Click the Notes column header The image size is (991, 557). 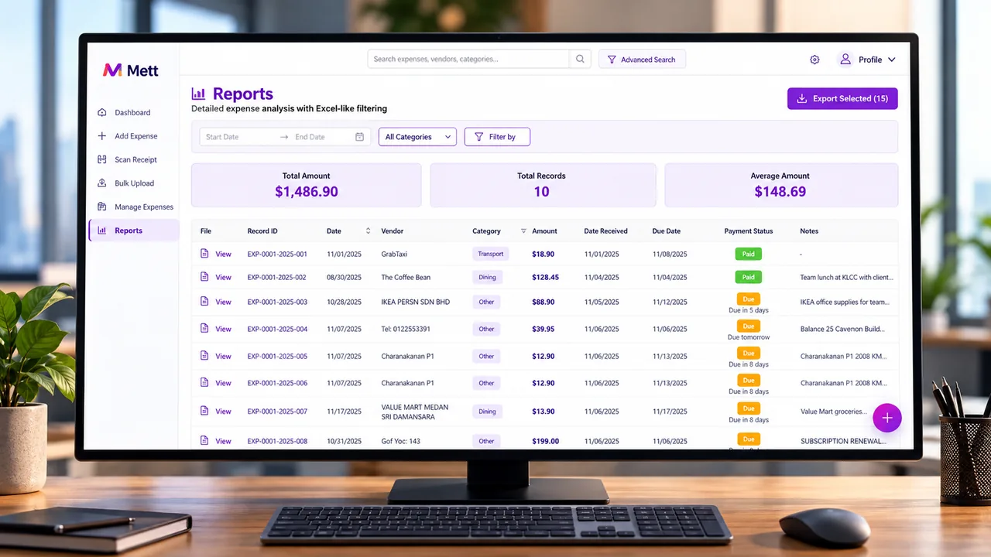(x=809, y=231)
